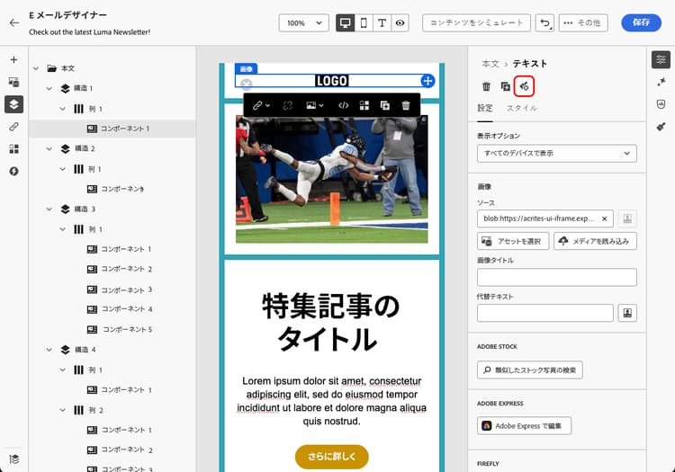Click the 画像タイトル input field
This screenshot has width=675, height=472.
pyautogui.click(x=556, y=277)
